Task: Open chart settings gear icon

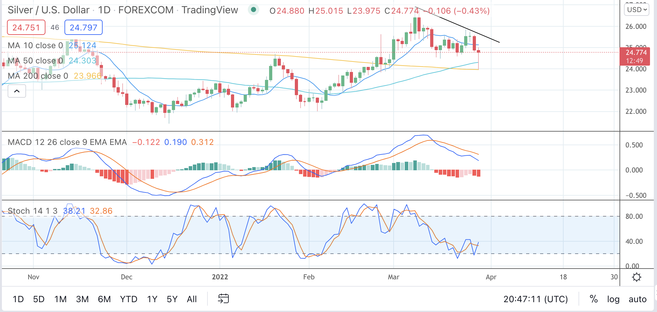Action: pyautogui.click(x=637, y=277)
